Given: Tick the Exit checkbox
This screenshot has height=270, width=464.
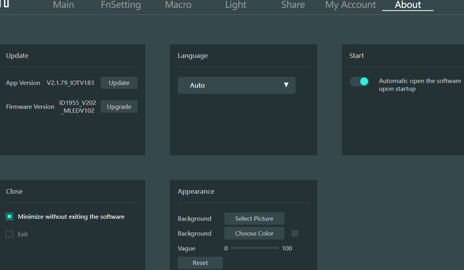Looking at the screenshot, I should [x=10, y=234].
